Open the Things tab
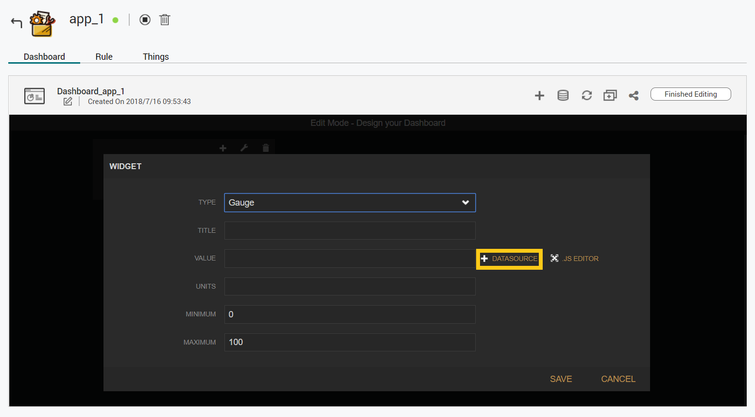 click(155, 57)
